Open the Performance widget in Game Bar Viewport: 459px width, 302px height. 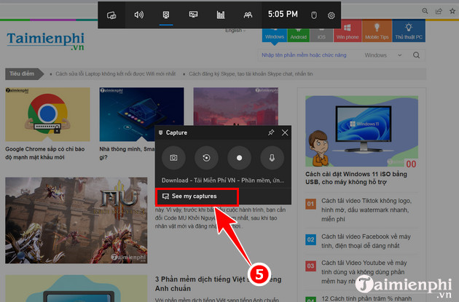coord(193,15)
